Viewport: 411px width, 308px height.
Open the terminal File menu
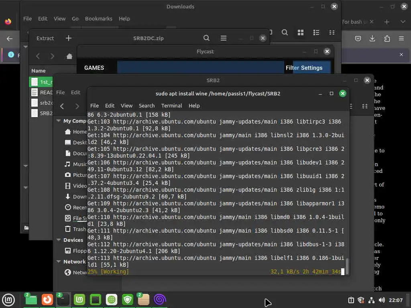(94, 105)
